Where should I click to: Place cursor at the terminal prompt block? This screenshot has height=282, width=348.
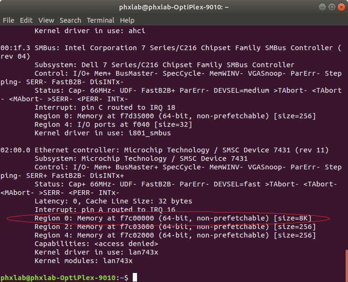[x=135, y=277]
